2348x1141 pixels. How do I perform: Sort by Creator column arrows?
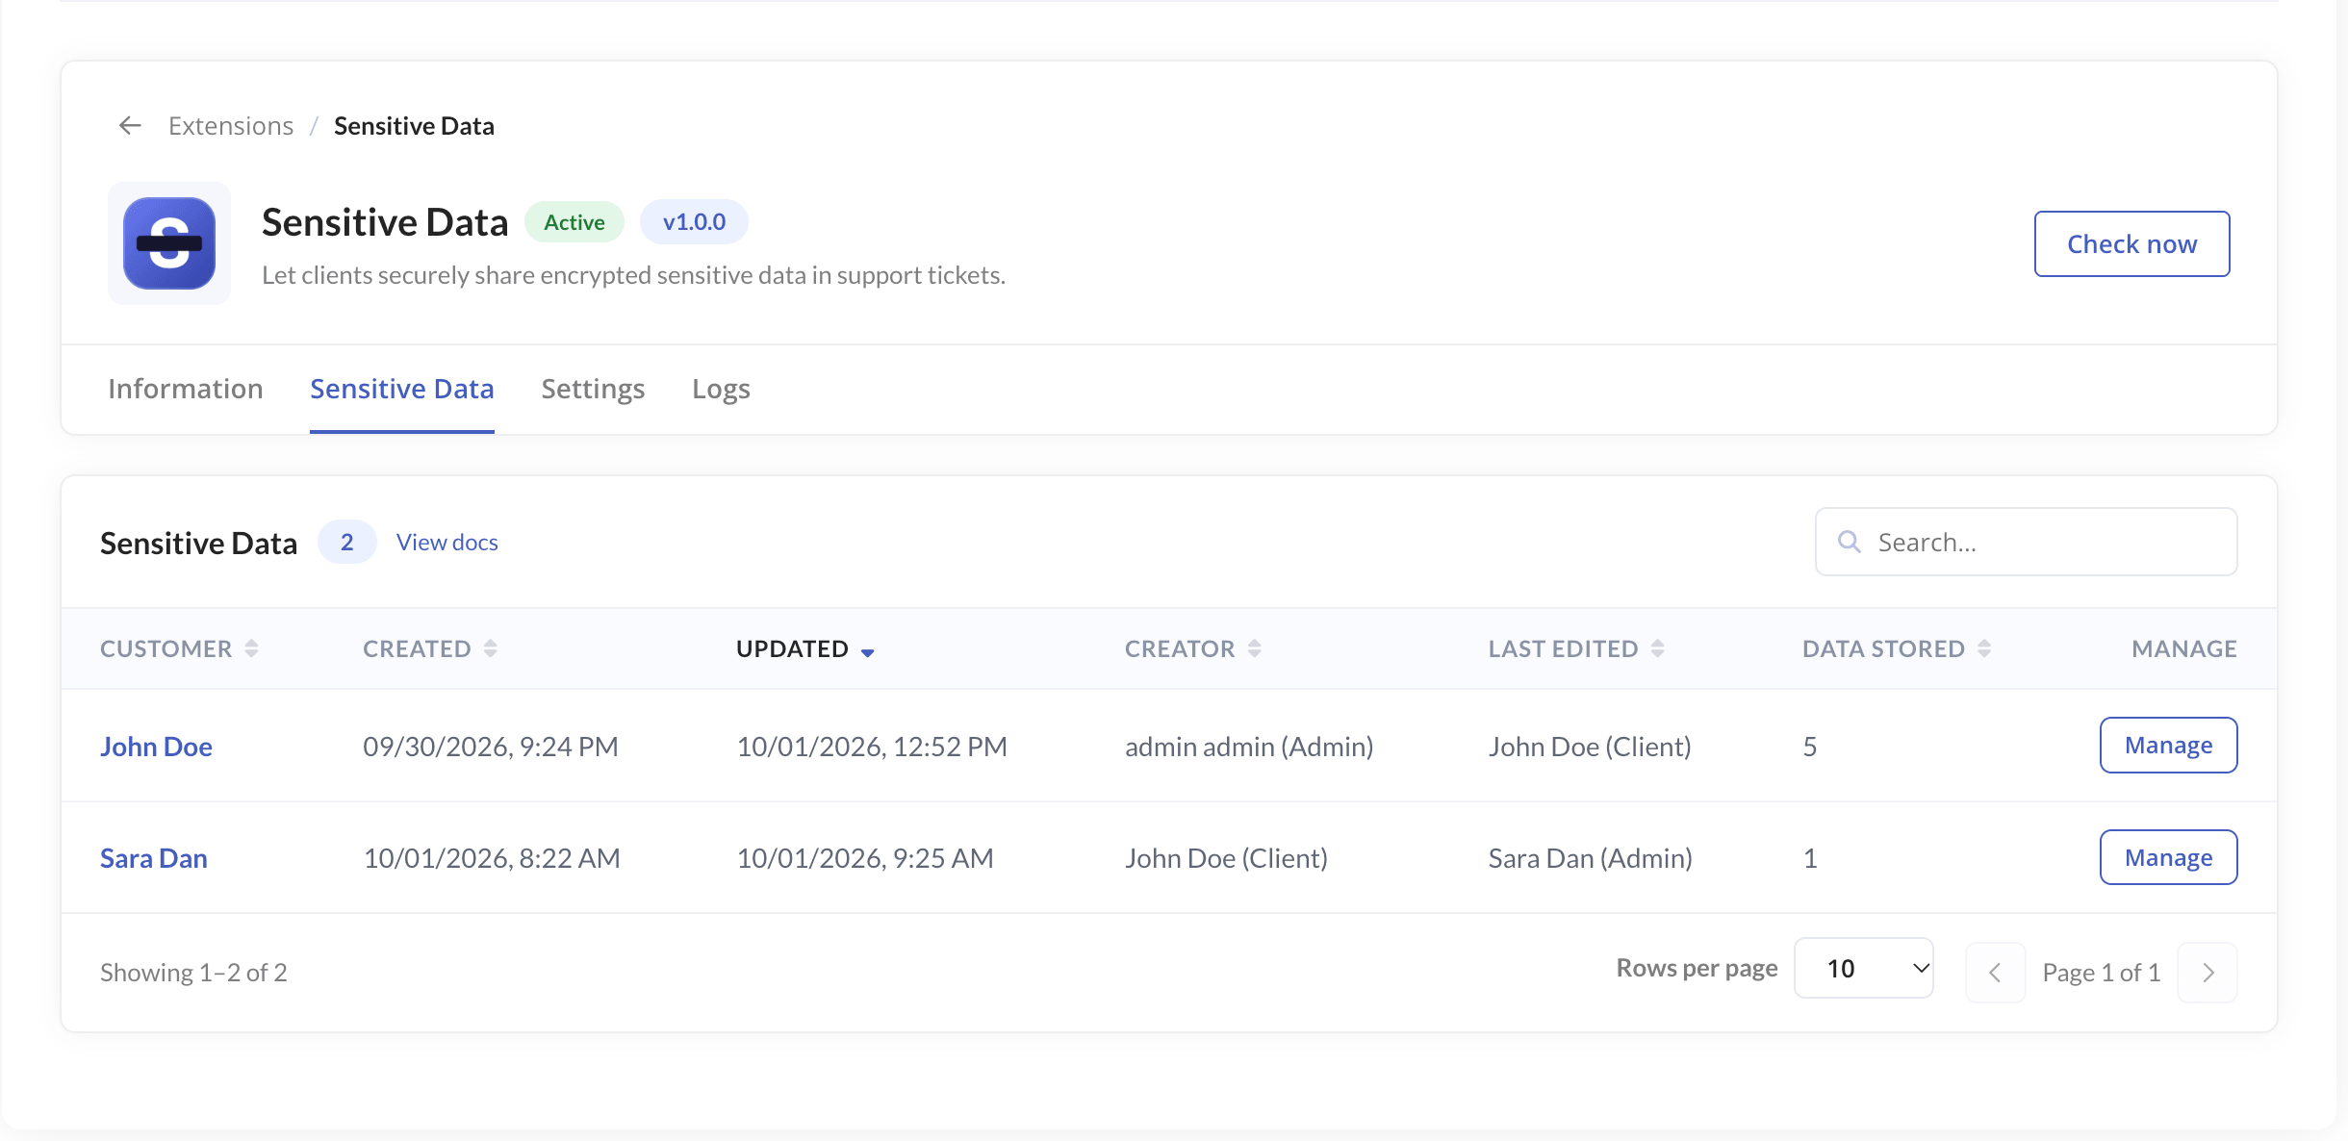click(1255, 648)
